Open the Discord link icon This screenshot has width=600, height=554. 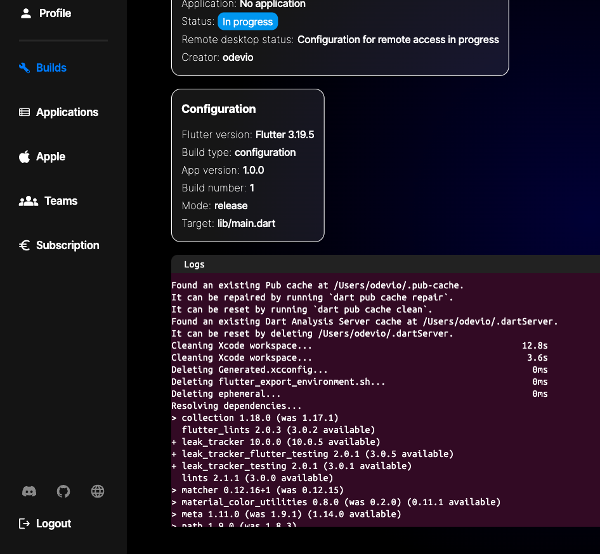tap(29, 491)
